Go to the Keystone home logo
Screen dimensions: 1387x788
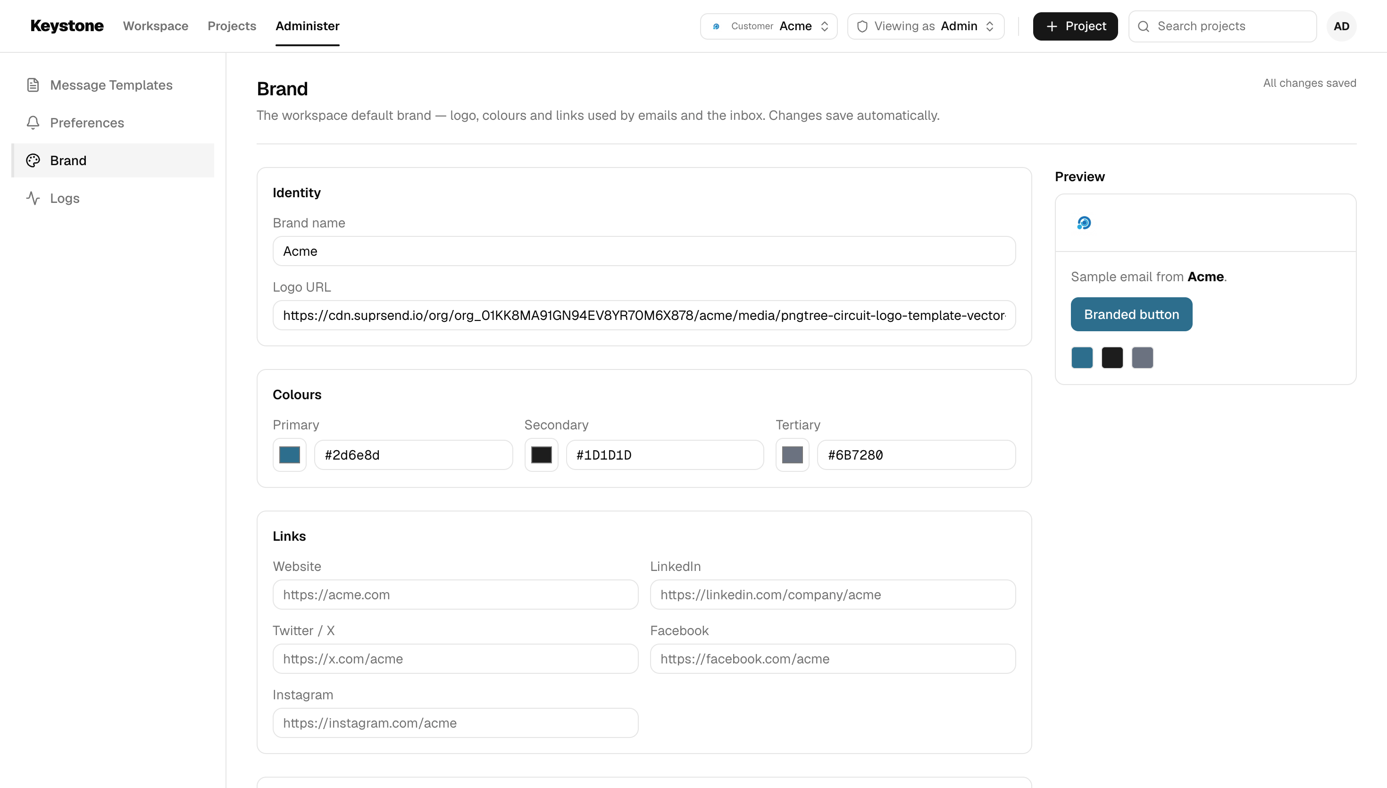click(67, 25)
